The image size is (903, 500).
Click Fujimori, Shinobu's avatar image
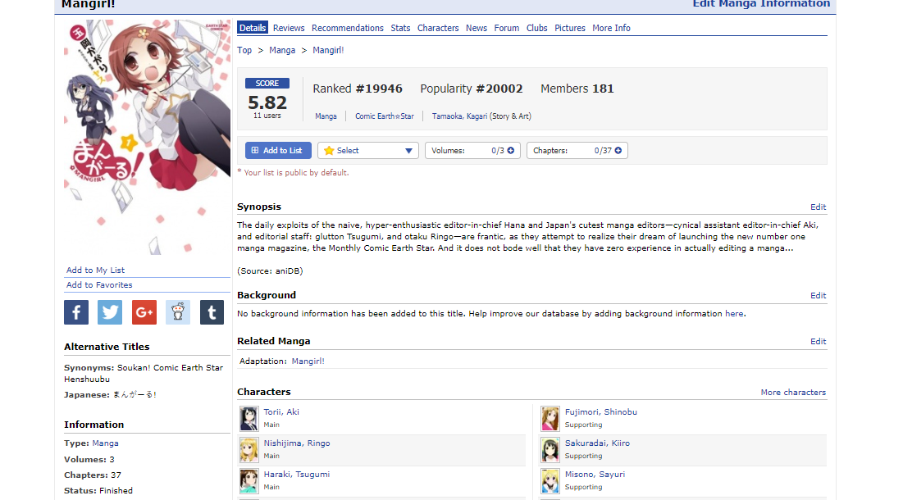pyautogui.click(x=550, y=418)
